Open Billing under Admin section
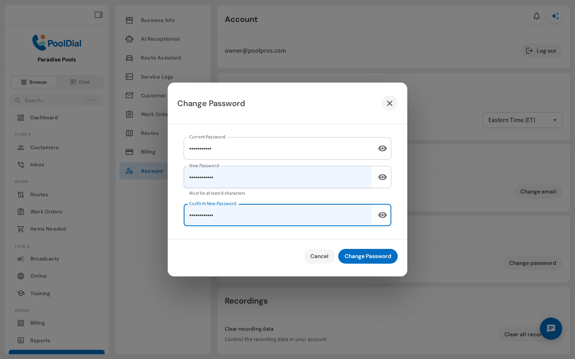Viewport: 575px width, 359px height. pyautogui.click(x=57, y=323)
